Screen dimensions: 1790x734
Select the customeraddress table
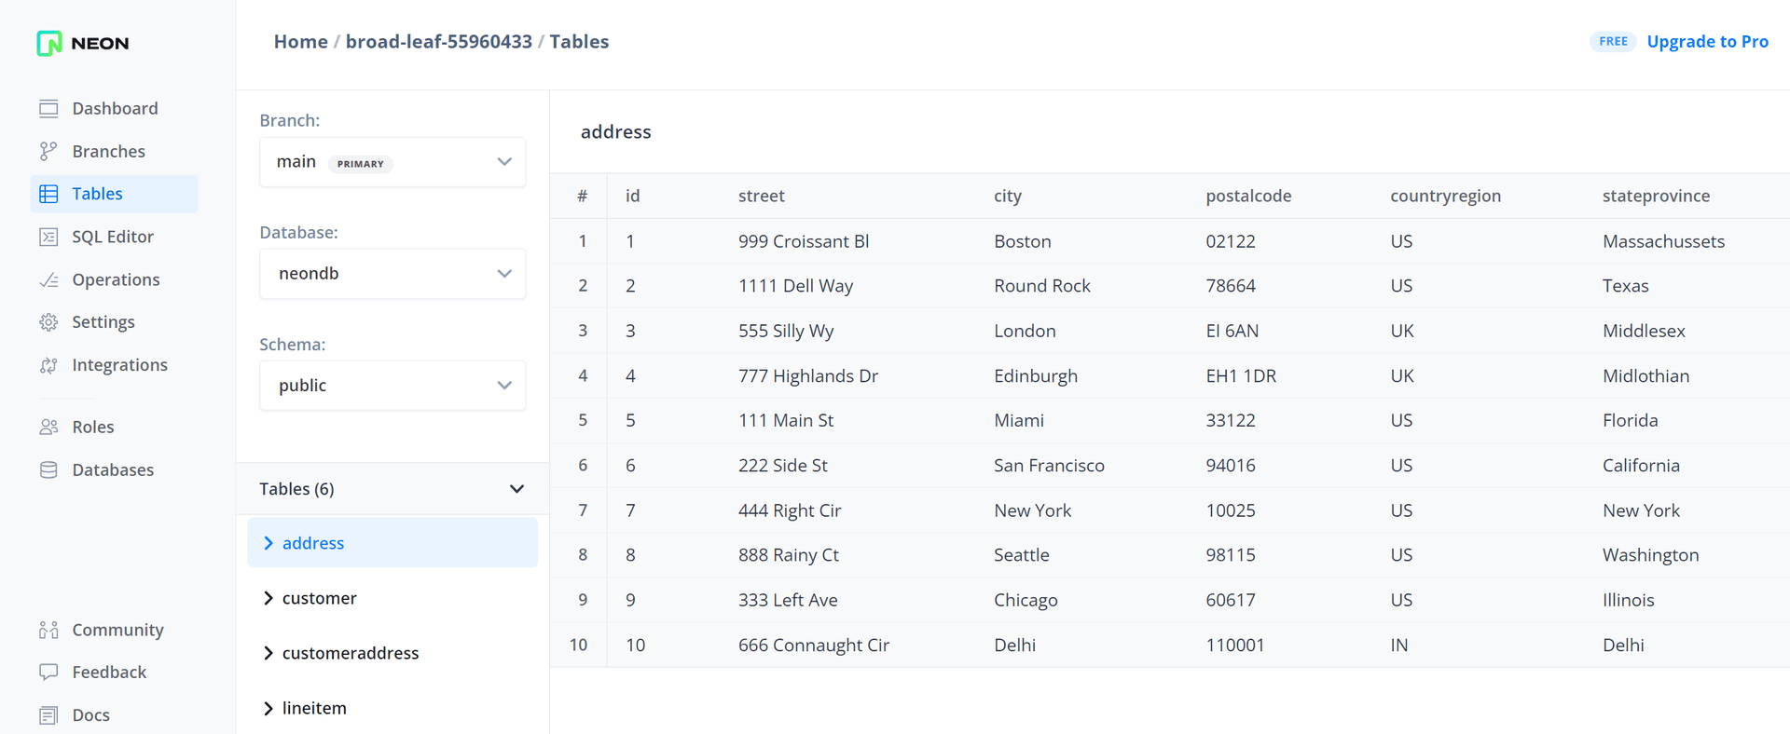click(351, 653)
